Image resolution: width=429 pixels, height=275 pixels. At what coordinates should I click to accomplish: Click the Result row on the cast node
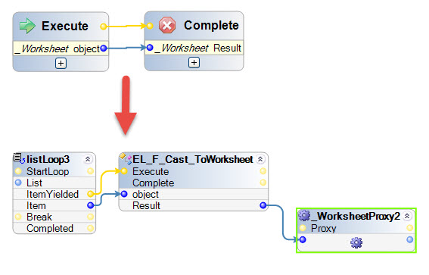pos(194,205)
